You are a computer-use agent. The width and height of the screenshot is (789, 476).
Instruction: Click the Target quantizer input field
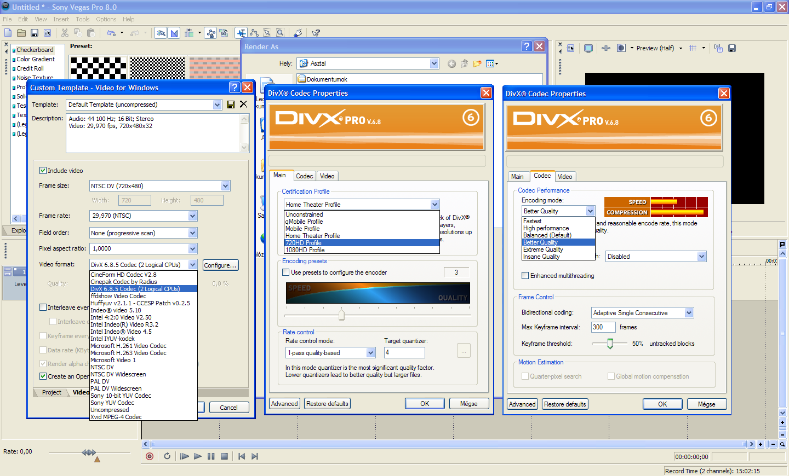(404, 353)
